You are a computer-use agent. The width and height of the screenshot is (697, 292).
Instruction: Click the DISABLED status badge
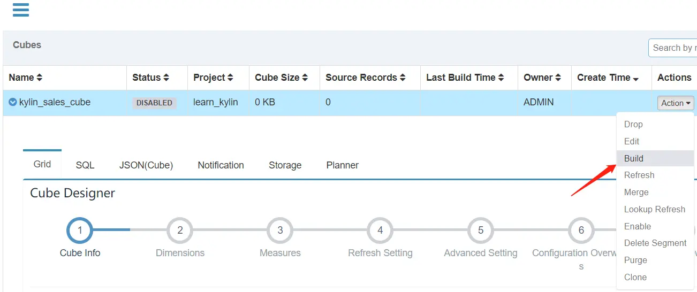point(154,103)
